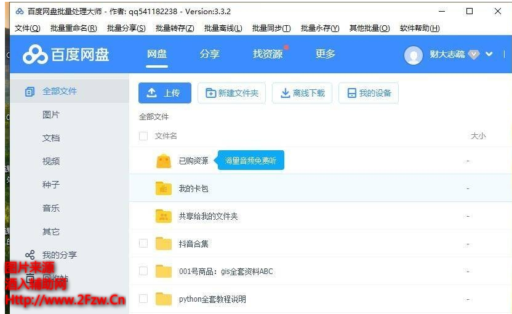
Task: Select 种子 category in sidebar
Action: point(51,185)
